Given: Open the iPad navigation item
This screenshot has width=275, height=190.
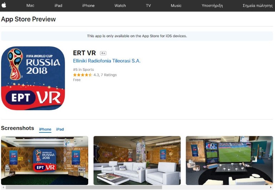Looking at the screenshot, I should pos(58,6).
